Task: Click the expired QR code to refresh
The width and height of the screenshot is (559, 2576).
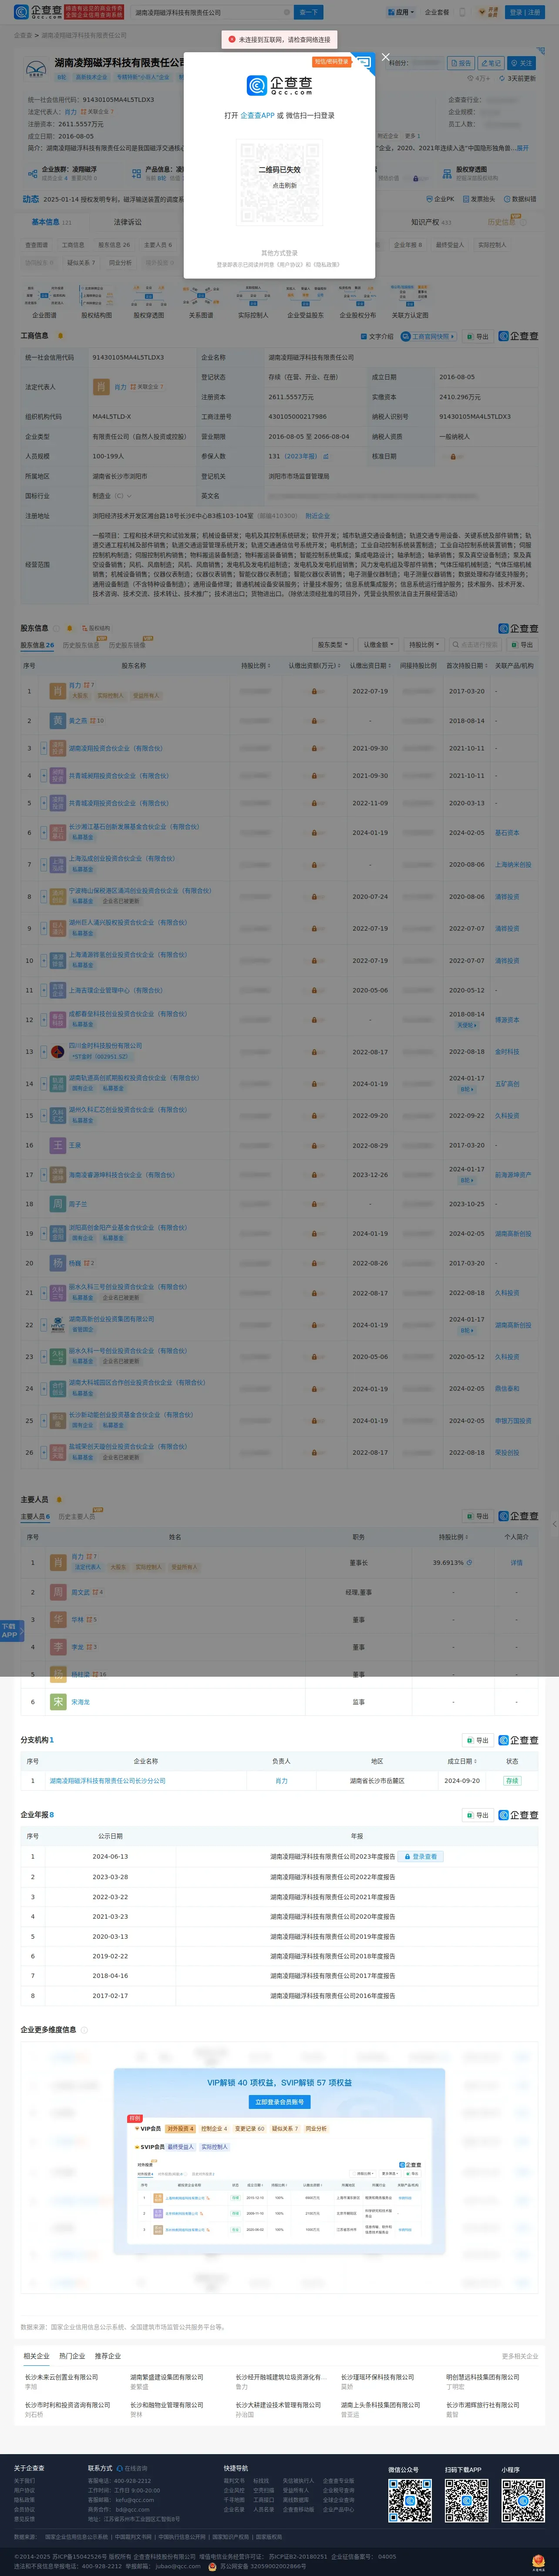Action: pyautogui.click(x=279, y=183)
